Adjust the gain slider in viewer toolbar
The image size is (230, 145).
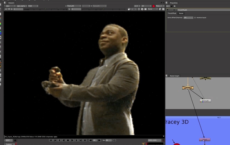point(45,9)
